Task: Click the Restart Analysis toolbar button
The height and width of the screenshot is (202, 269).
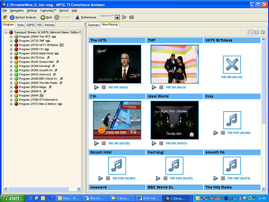Action: point(20,17)
